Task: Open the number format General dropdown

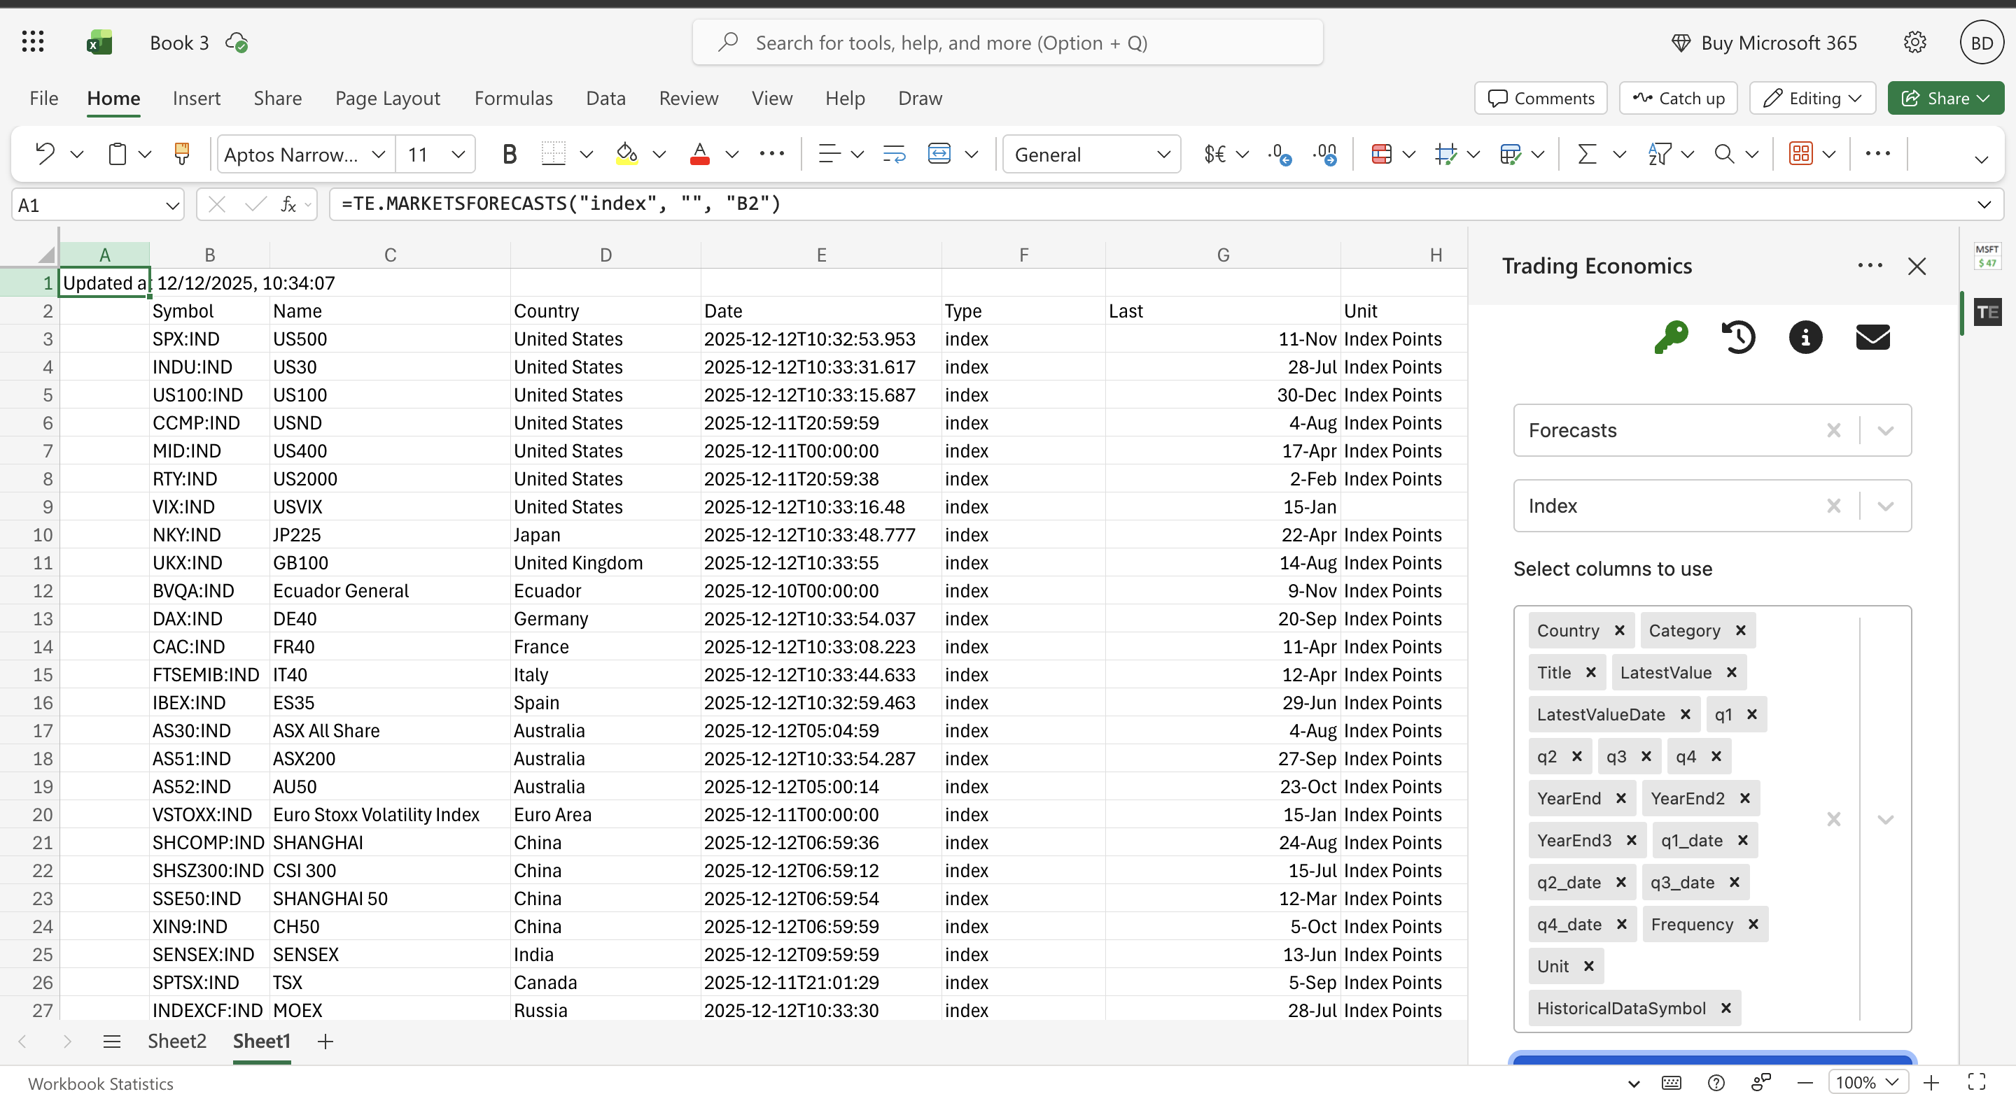Action: (1165, 154)
